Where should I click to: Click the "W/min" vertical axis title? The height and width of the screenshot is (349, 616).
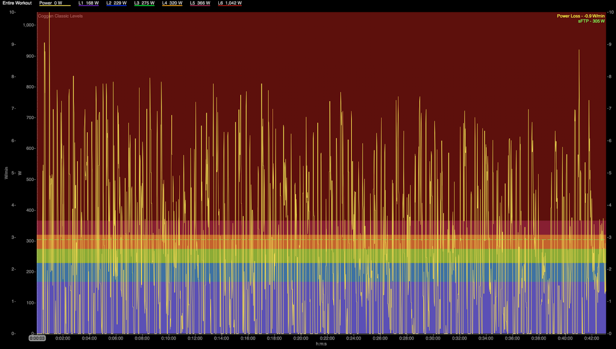pos(6,173)
